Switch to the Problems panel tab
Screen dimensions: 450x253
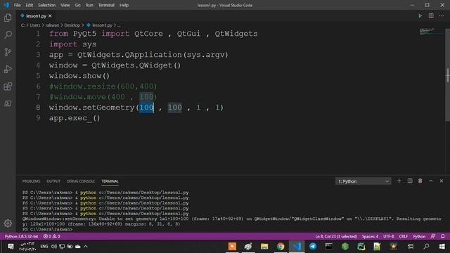tap(31, 181)
